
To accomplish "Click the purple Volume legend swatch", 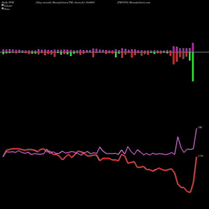I will 3,5.
